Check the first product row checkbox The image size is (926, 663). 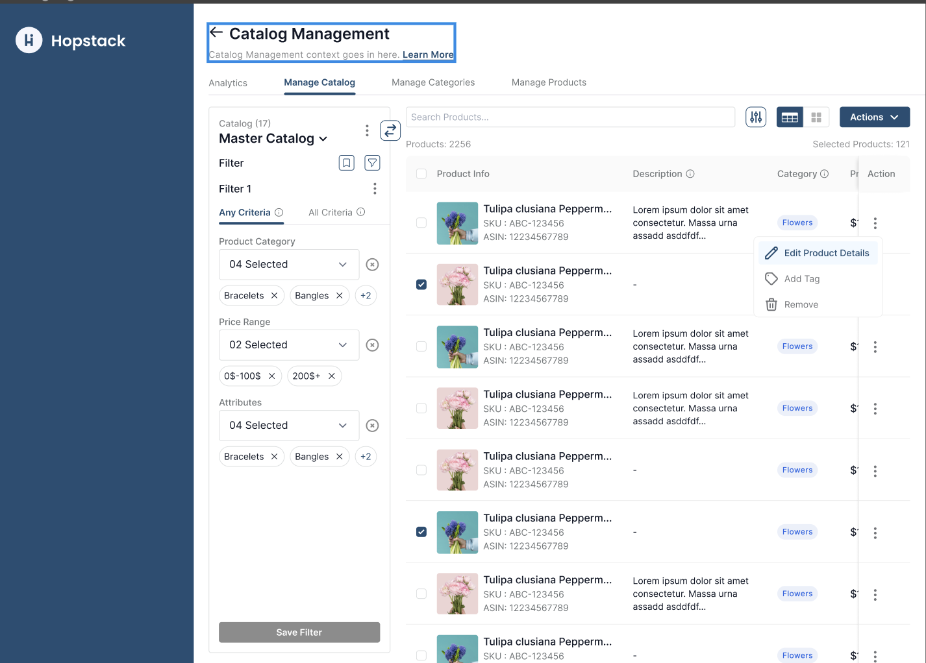pyautogui.click(x=421, y=223)
